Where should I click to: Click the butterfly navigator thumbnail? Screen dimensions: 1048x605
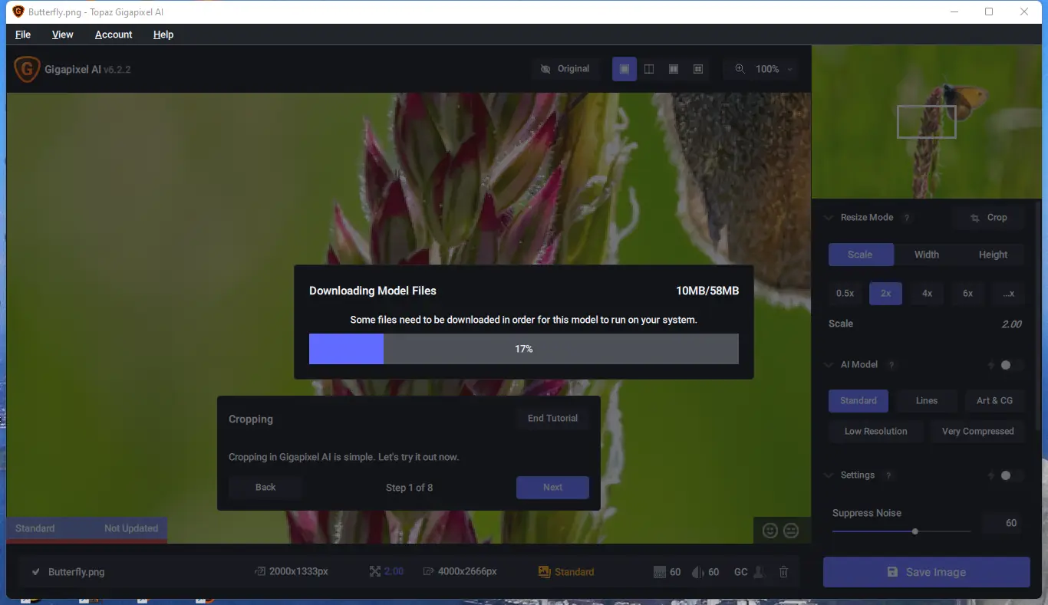pyautogui.click(x=926, y=122)
